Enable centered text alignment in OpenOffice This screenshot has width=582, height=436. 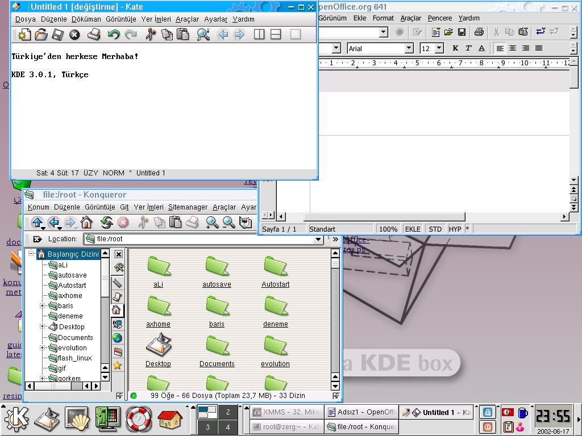513,48
